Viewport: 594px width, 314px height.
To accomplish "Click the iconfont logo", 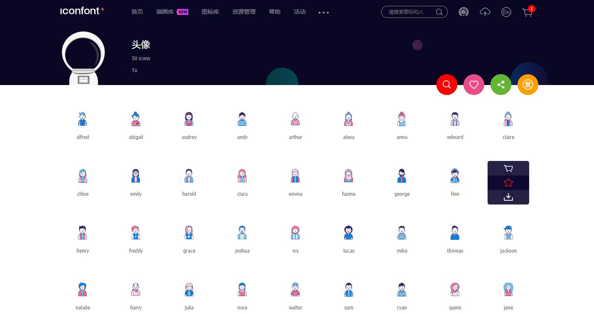I will (x=82, y=11).
